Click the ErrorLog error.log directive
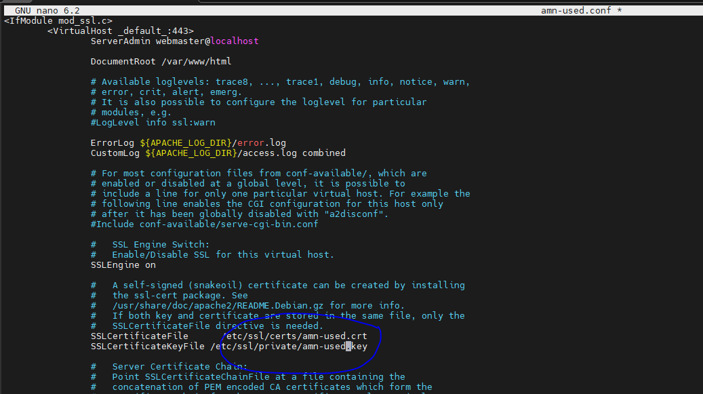The height and width of the screenshot is (394, 703). pyautogui.click(x=188, y=142)
